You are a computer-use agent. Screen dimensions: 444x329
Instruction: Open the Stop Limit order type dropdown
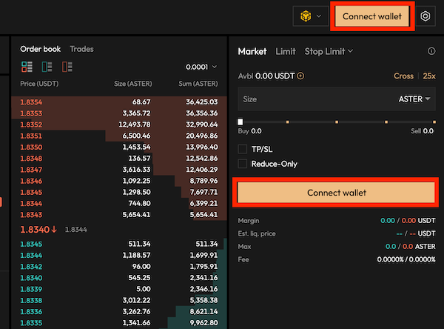pos(329,51)
